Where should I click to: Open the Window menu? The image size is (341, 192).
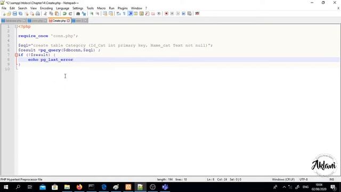[136, 9]
